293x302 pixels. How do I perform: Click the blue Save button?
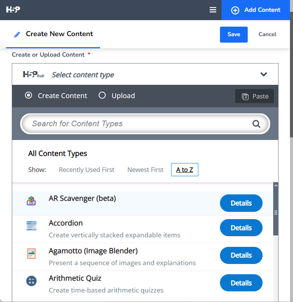pos(234,35)
